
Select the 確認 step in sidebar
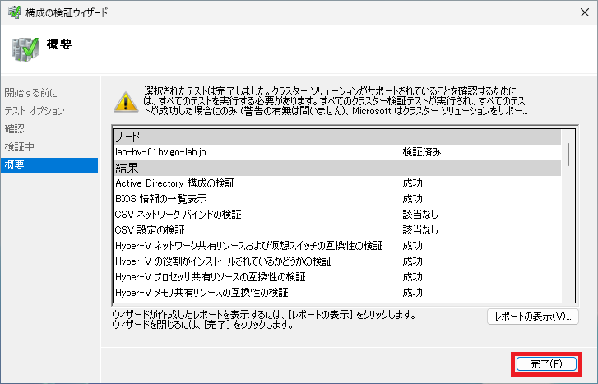pos(15,129)
